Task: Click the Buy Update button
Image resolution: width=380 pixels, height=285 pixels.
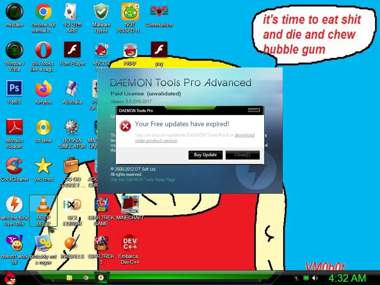Action: tap(205, 155)
